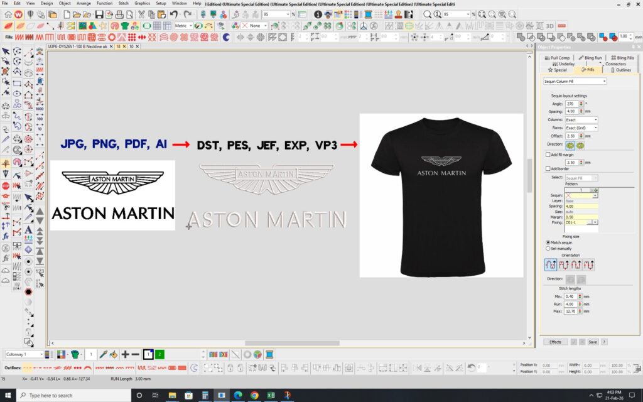Click the New design page icon
Image resolution: width=643 pixels, height=402 pixels.
click(x=67, y=14)
